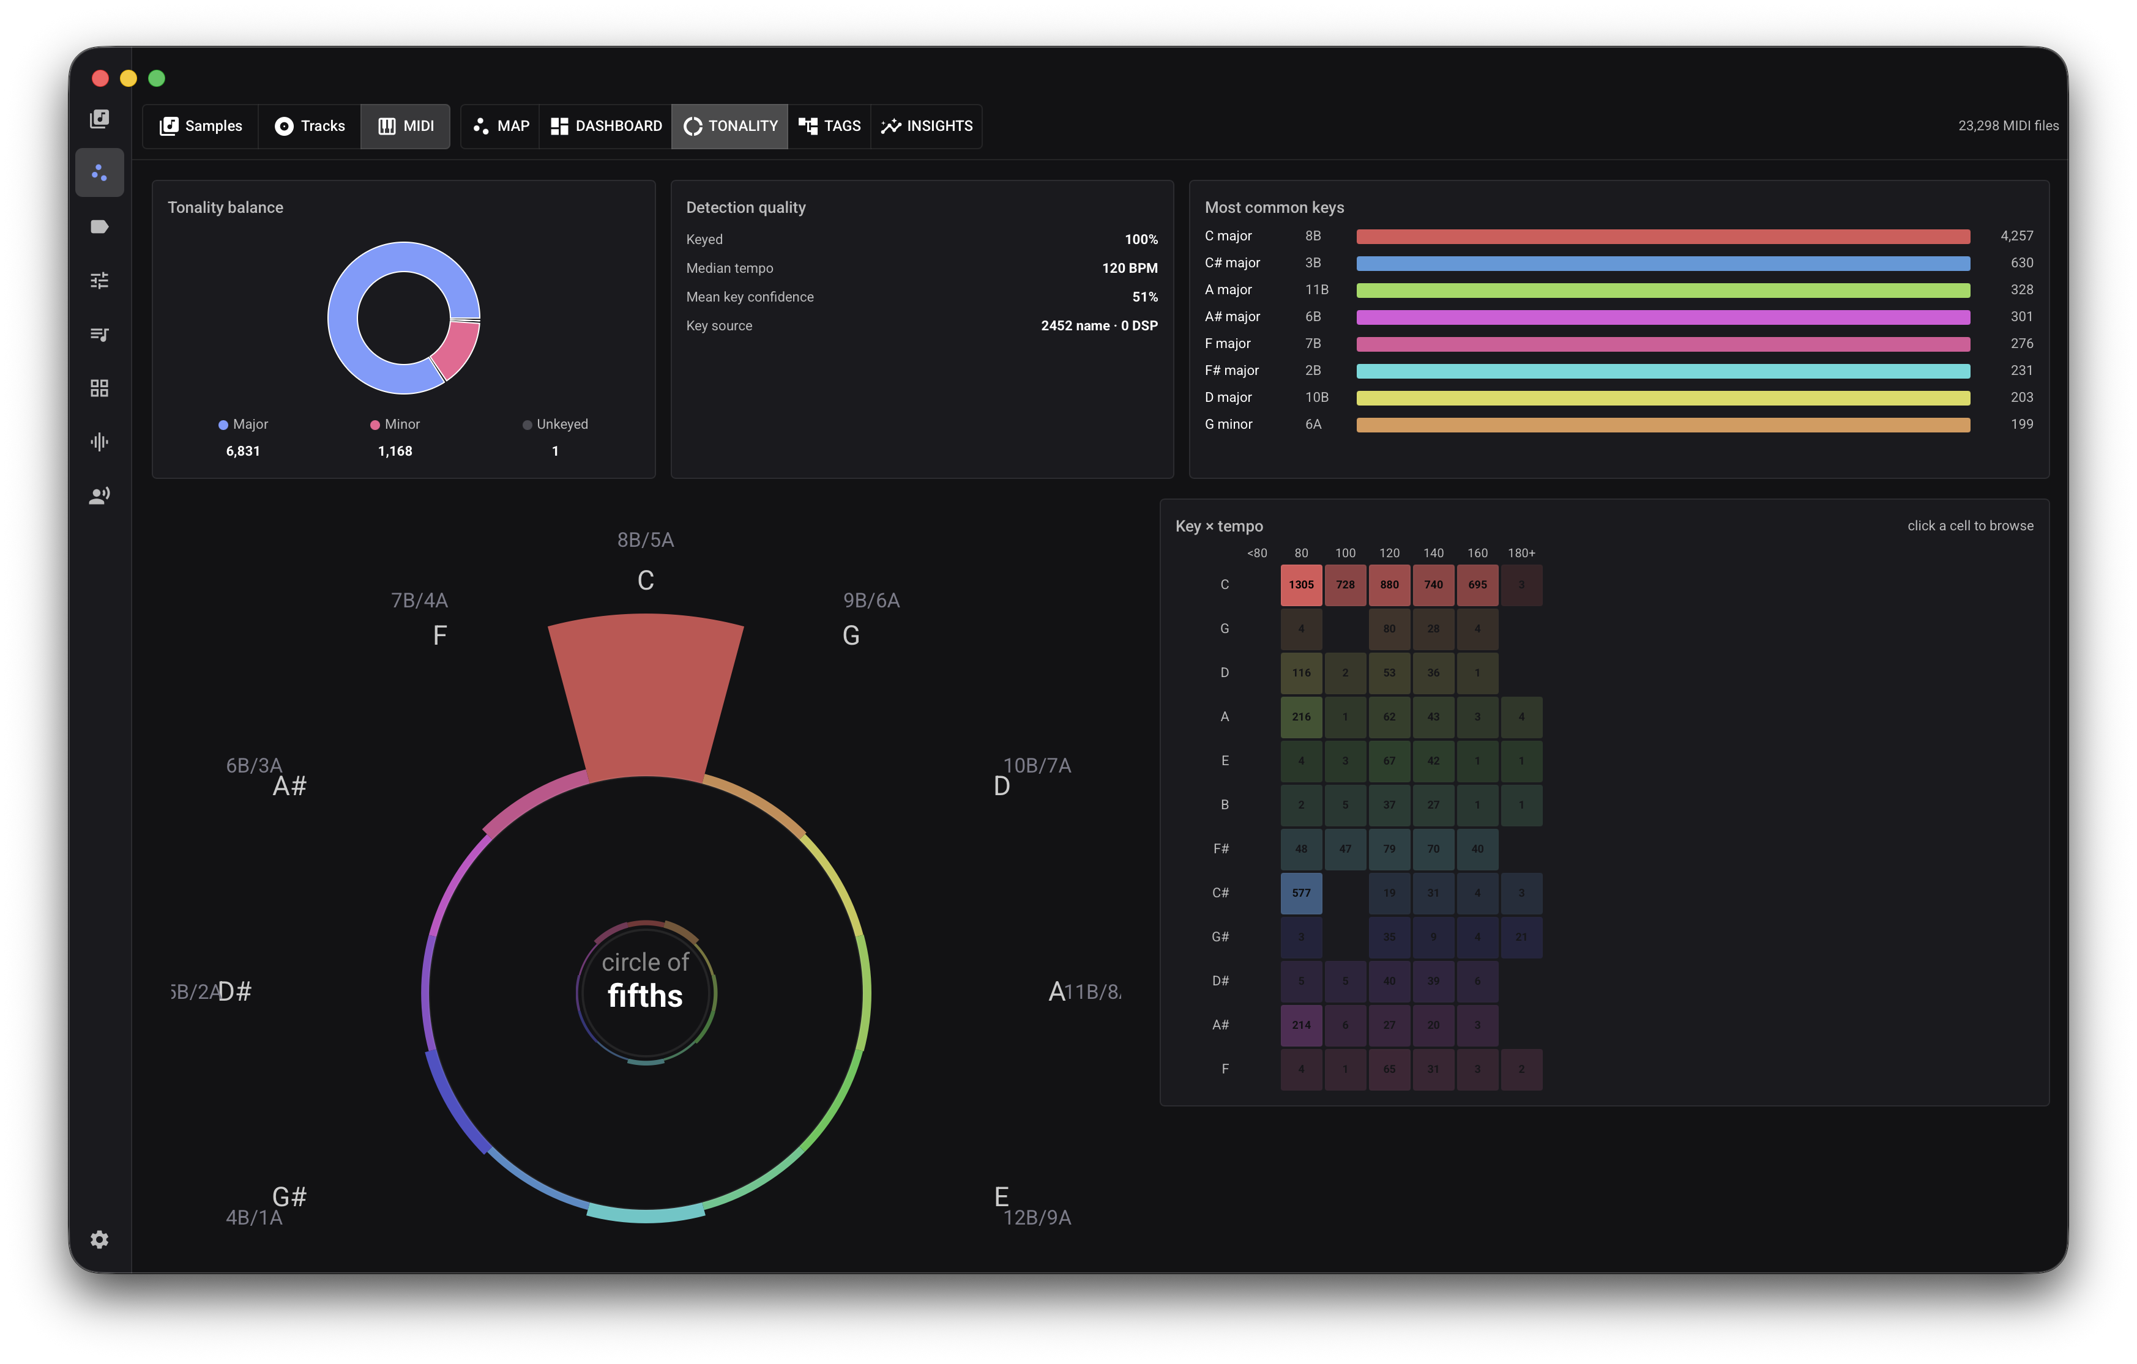Select the scatter map sidebar icon
2137x1364 pixels.
pos(99,172)
